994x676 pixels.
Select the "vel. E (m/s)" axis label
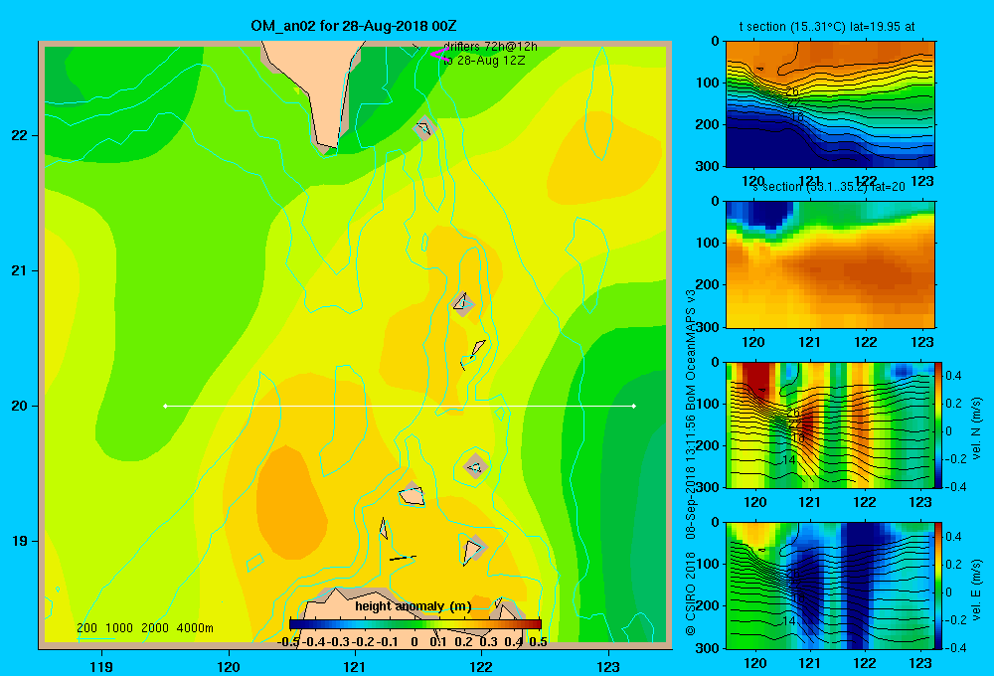click(x=977, y=589)
